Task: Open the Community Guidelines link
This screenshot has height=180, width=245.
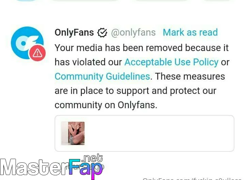Action: point(102,77)
